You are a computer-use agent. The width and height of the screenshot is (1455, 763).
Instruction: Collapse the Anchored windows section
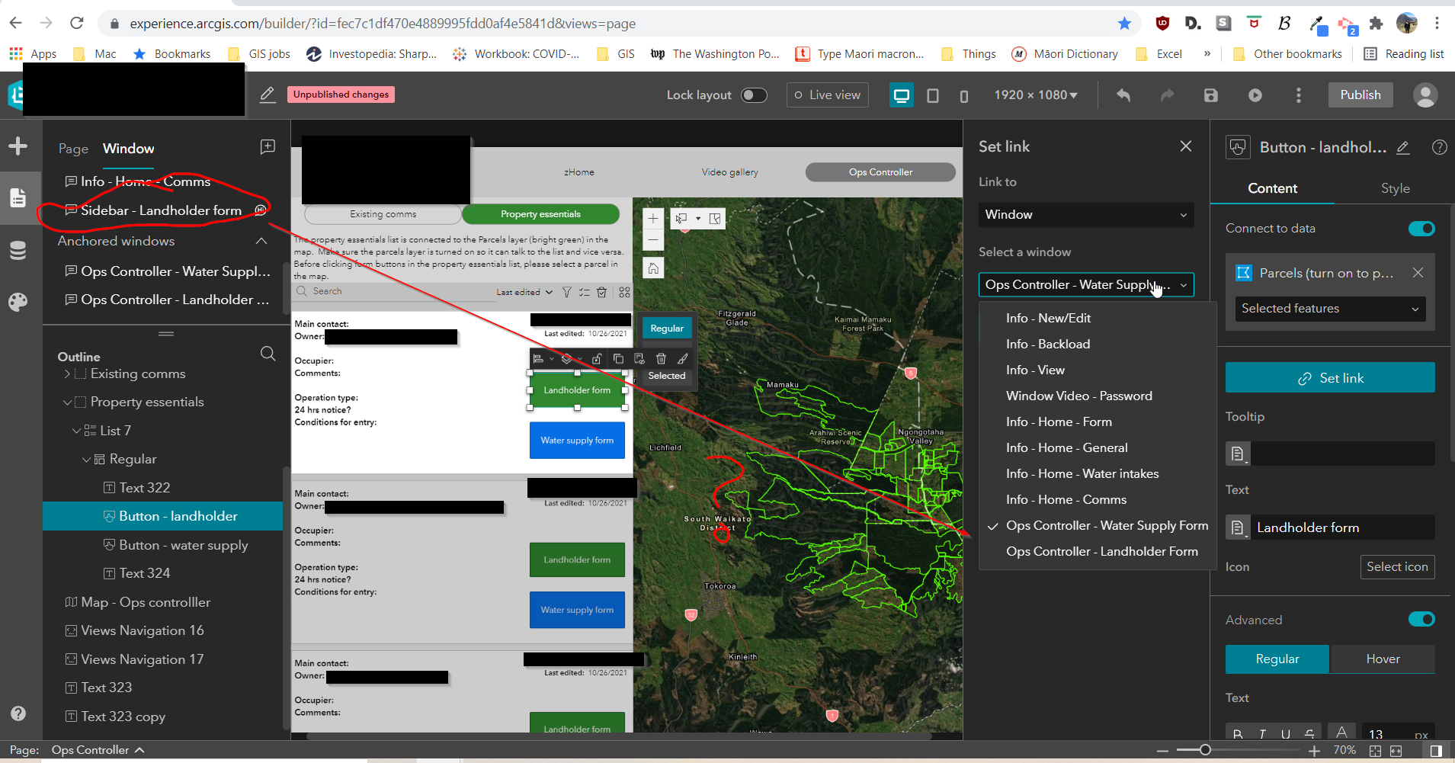tap(261, 241)
